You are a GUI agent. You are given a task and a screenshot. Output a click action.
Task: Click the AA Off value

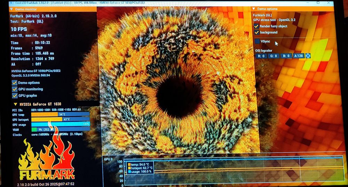38,64
